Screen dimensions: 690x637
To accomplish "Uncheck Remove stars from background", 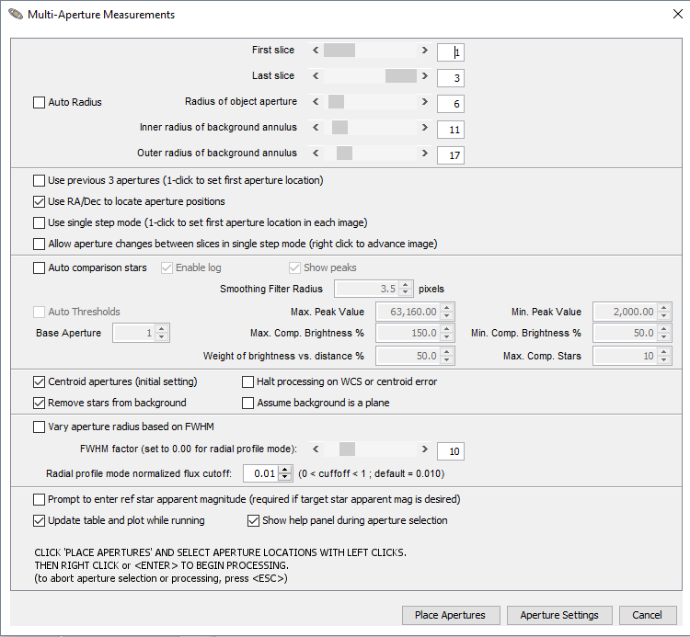I will coord(39,403).
